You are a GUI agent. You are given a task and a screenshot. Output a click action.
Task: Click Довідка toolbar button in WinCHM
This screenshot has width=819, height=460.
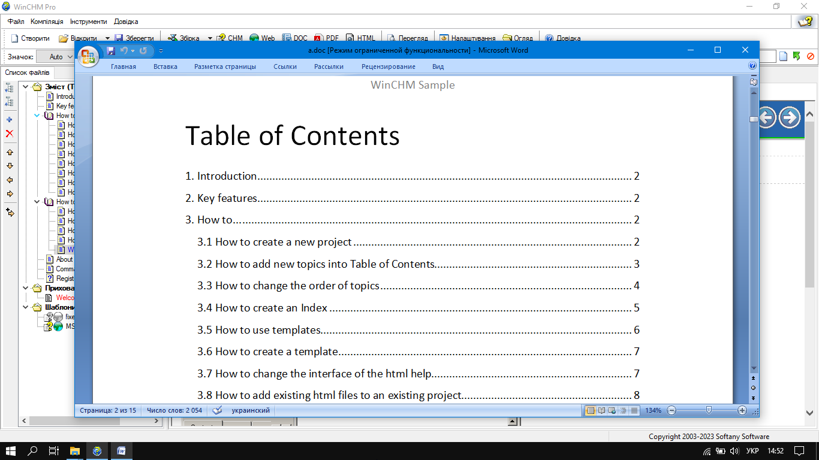point(563,38)
